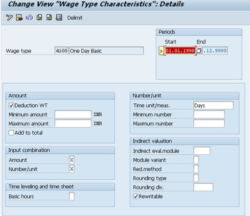Viewport: 250px width, 216px height.
Task: Click the Undo change arrow icon
Action: click(29, 17)
